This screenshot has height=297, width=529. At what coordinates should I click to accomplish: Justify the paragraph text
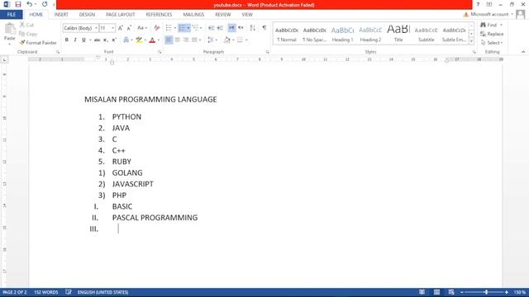194,40
